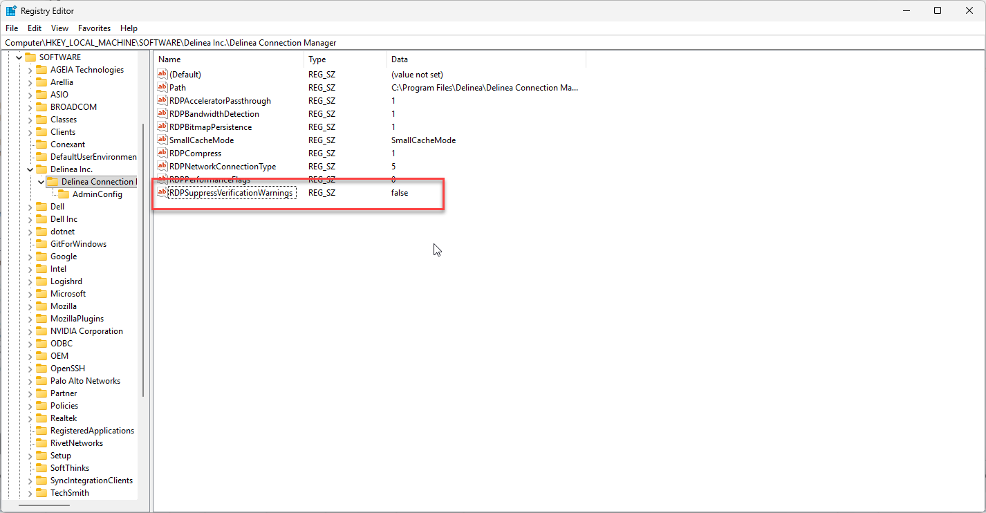Viewport: 986px width, 513px height.
Task: Click the icon beside RDPNetworkConnectionType
Action: [162, 167]
